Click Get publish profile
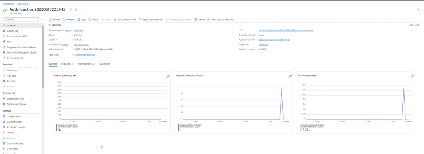The width and height of the screenshot is (424, 154). 125,19
